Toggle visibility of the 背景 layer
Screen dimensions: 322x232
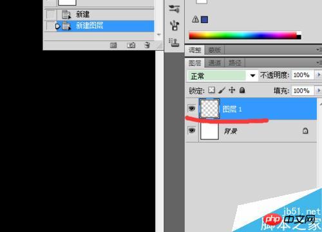[191, 130]
